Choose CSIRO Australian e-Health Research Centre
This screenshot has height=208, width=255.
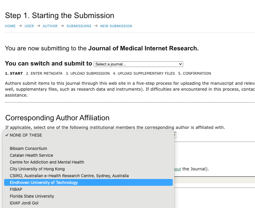[69, 176]
